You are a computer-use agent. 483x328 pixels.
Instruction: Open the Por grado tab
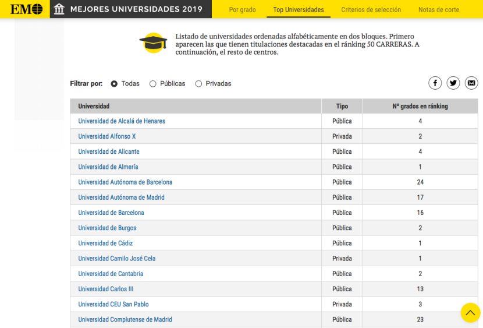pos(243,10)
